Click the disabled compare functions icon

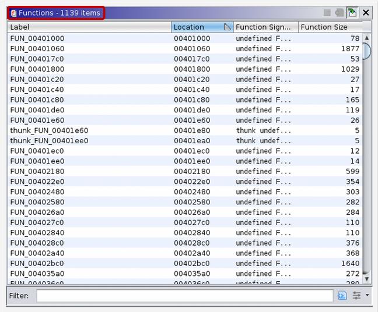point(339,12)
